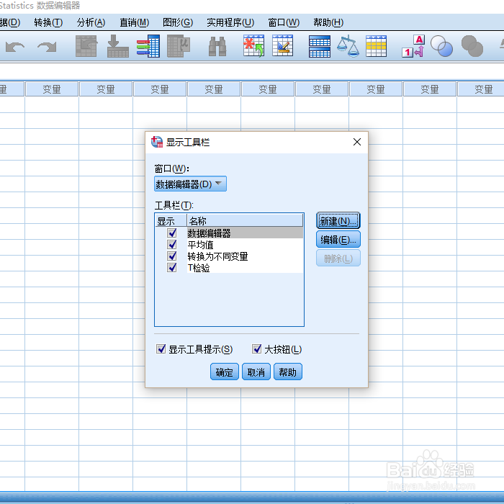
Task: Click the 删除(L) button
Action: (338, 258)
